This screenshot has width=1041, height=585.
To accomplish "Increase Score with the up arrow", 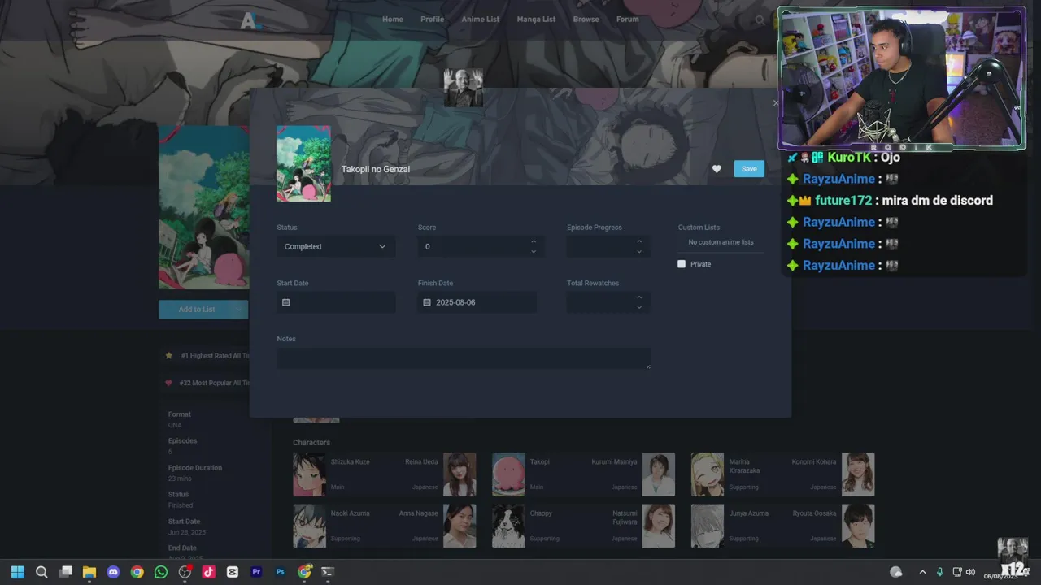I will pos(534,241).
